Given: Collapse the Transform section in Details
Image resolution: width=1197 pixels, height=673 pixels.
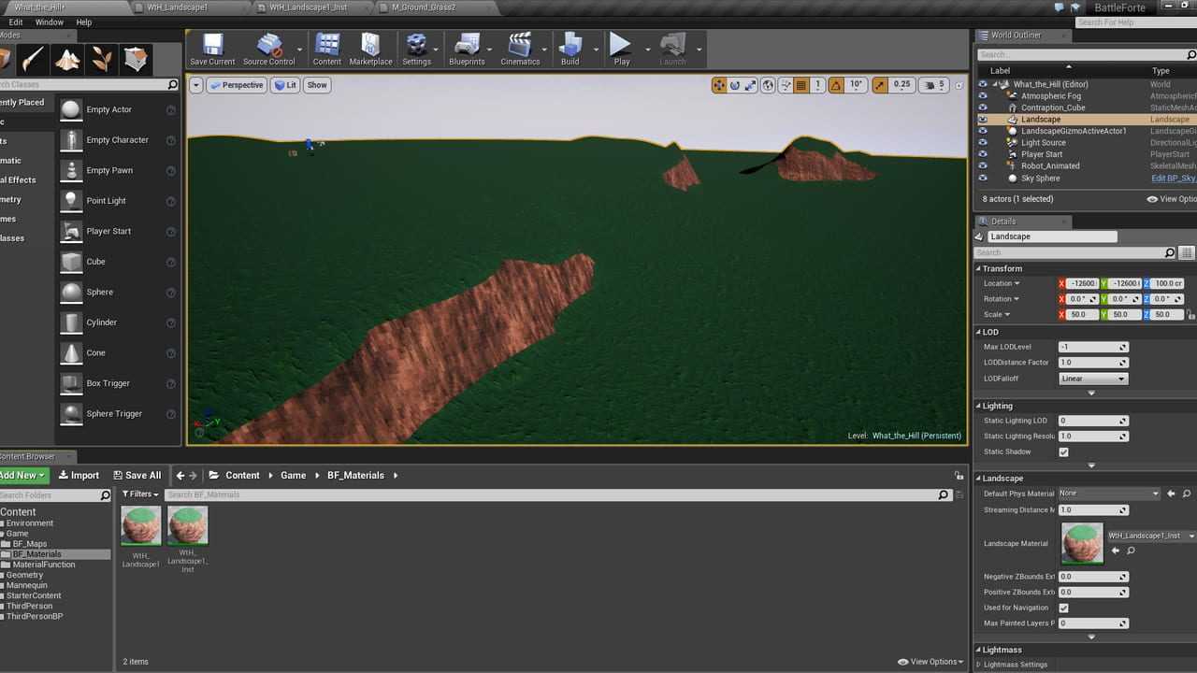Looking at the screenshot, I should [x=1002, y=268].
